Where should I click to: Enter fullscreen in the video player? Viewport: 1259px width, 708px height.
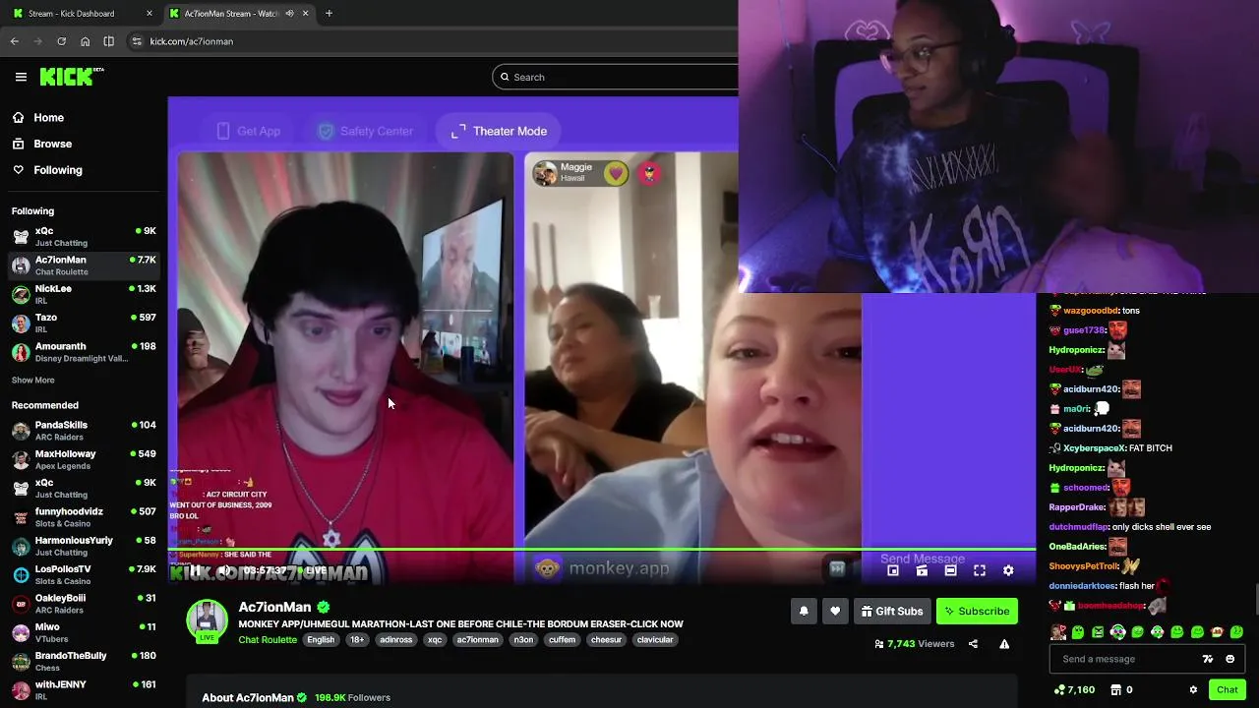tap(980, 570)
